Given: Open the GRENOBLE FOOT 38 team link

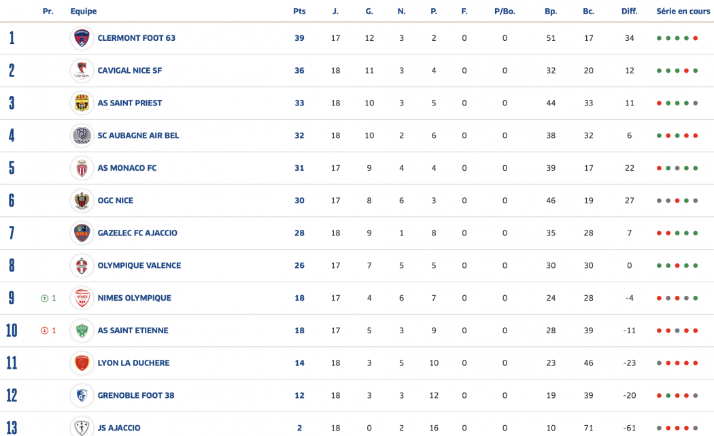Looking at the screenshot, I should pos(137,395).
